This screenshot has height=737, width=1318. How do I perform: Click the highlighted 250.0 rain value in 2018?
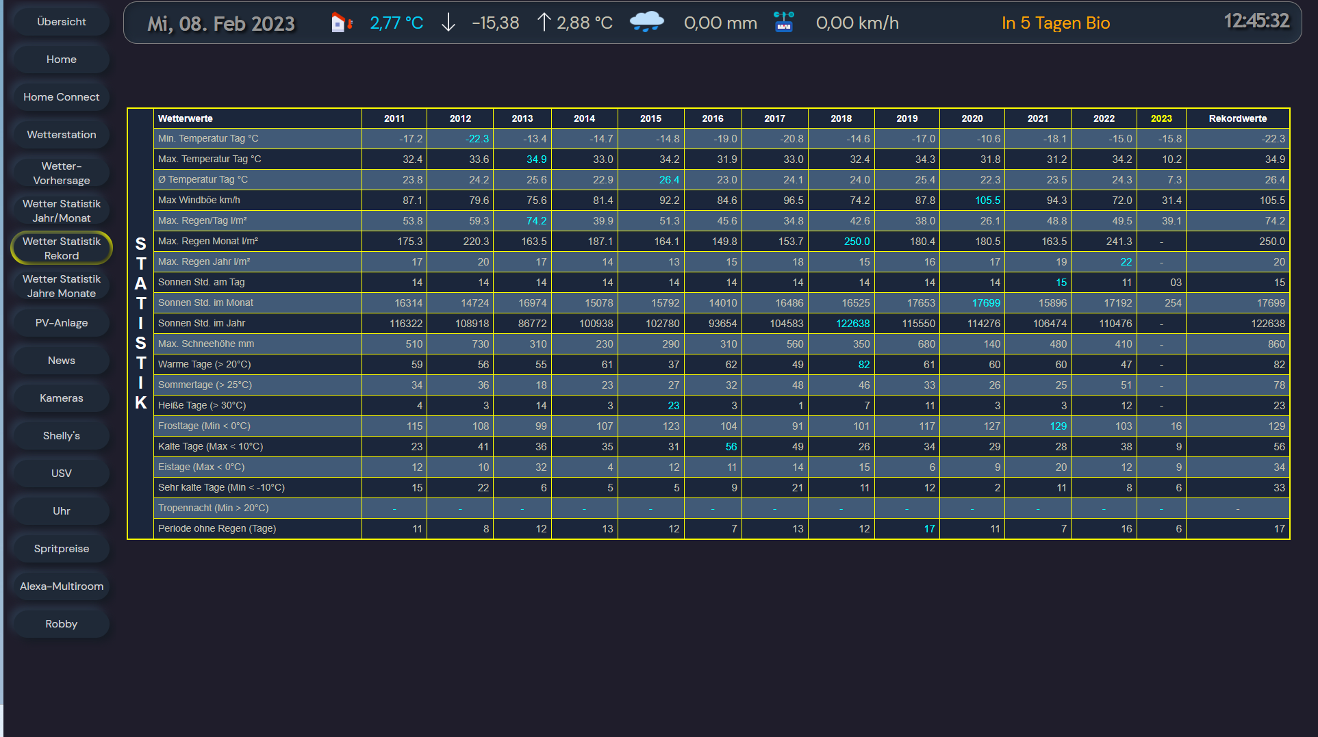click(x=857, y=241)
